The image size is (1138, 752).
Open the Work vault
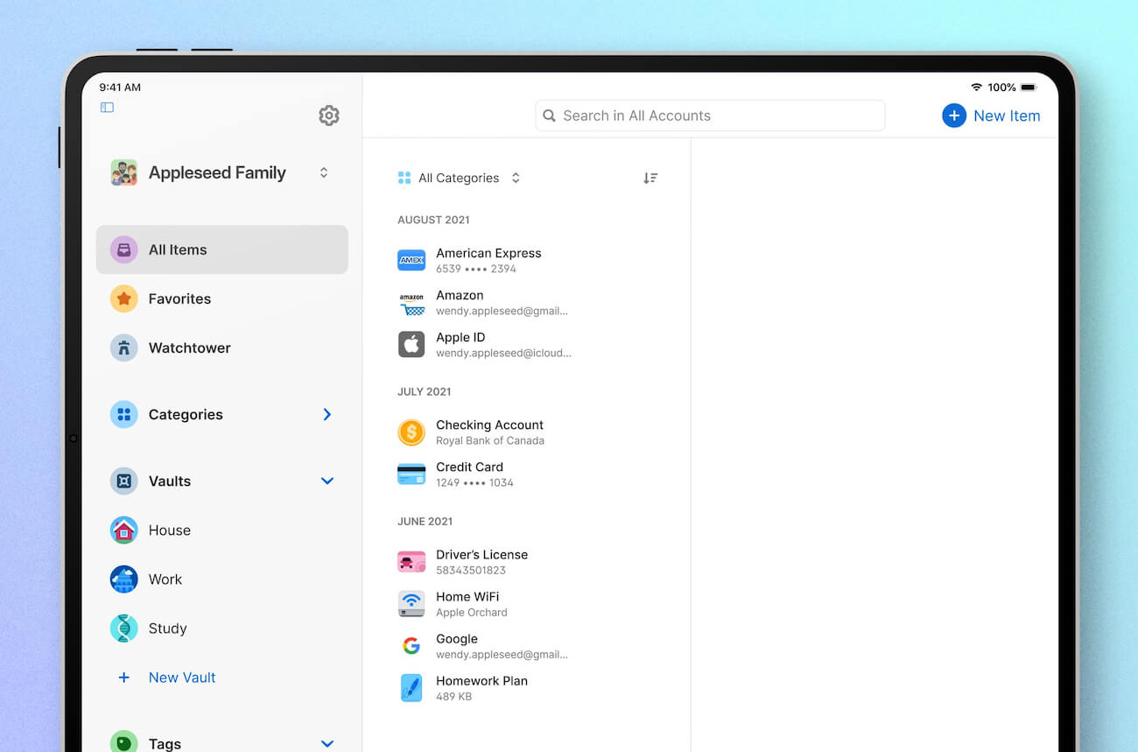click(165, 579)
